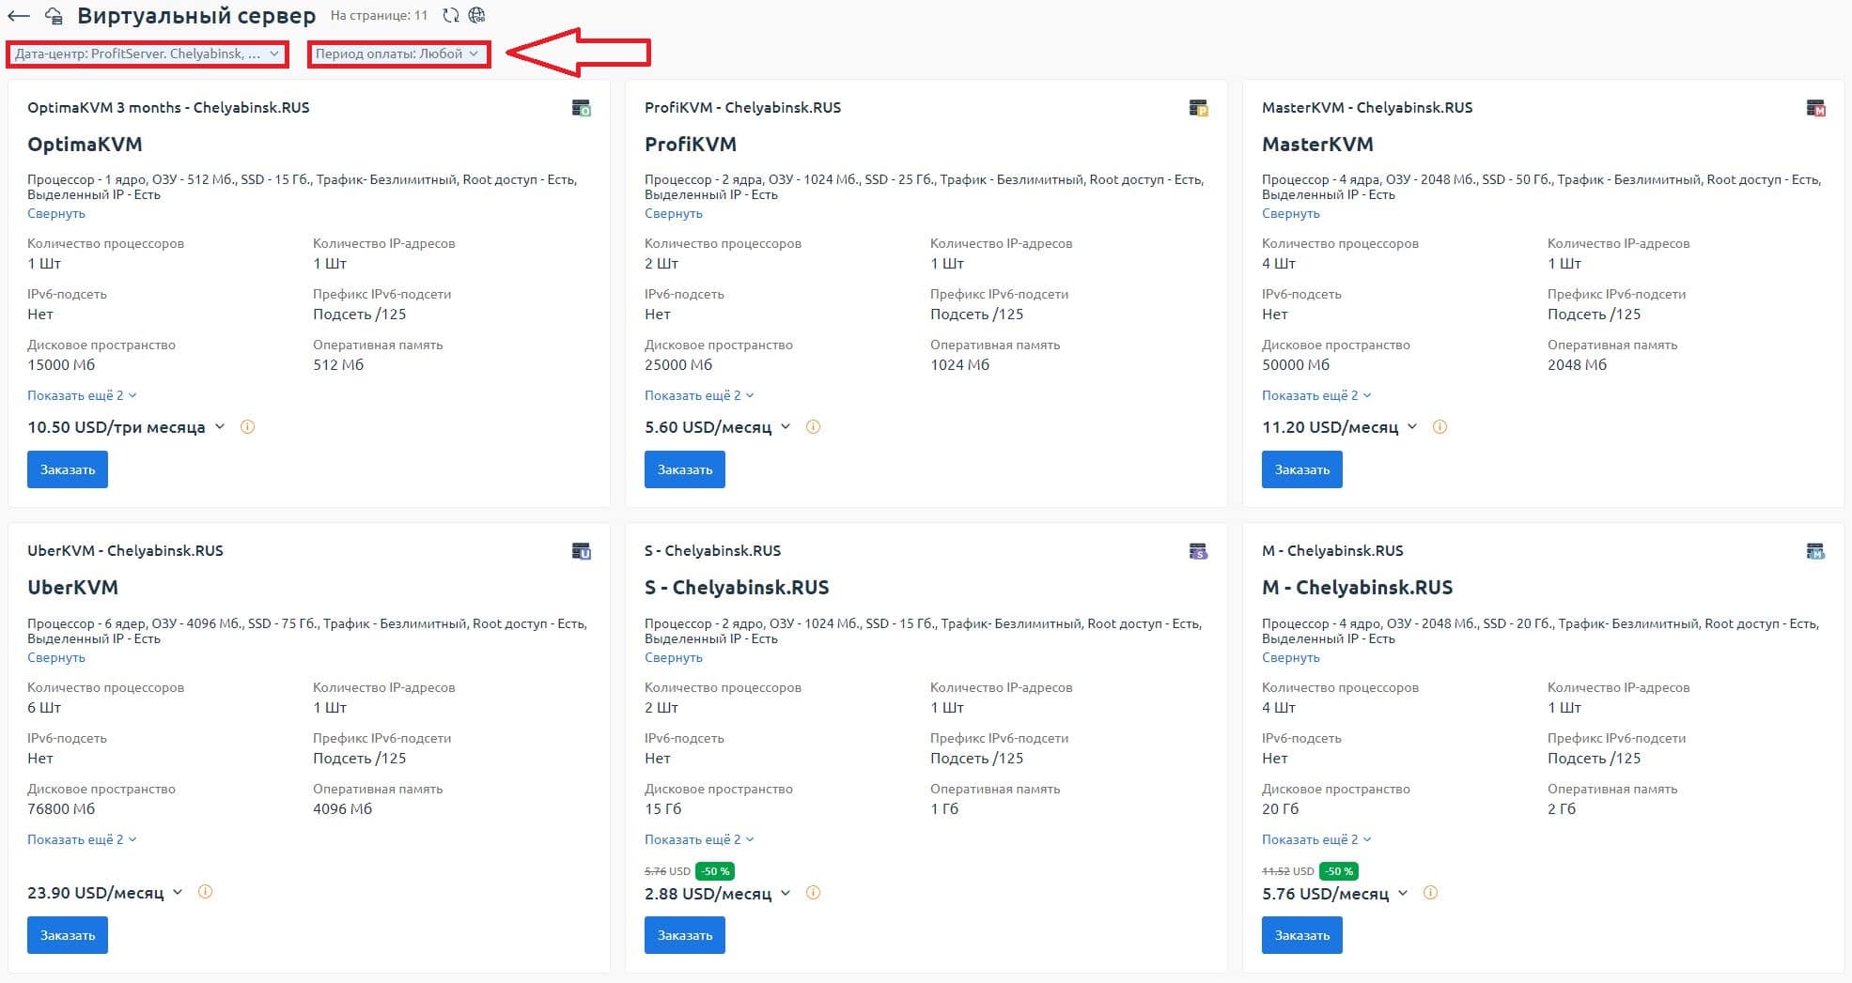The image size is (1852, 983).
Task: Show price info for OptimaKVM
Action: point(248,427)
